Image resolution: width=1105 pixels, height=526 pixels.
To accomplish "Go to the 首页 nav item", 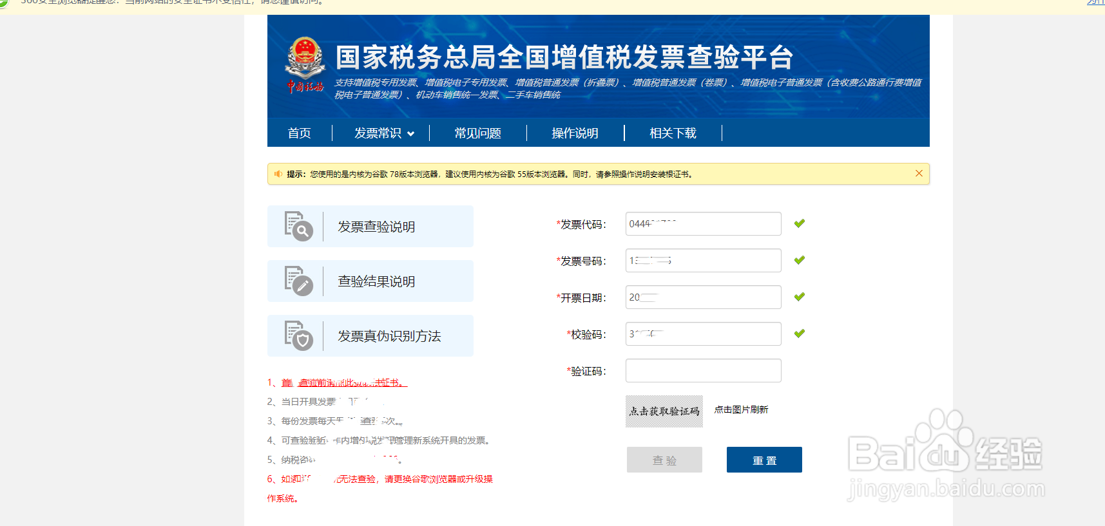I will point(300,133).
